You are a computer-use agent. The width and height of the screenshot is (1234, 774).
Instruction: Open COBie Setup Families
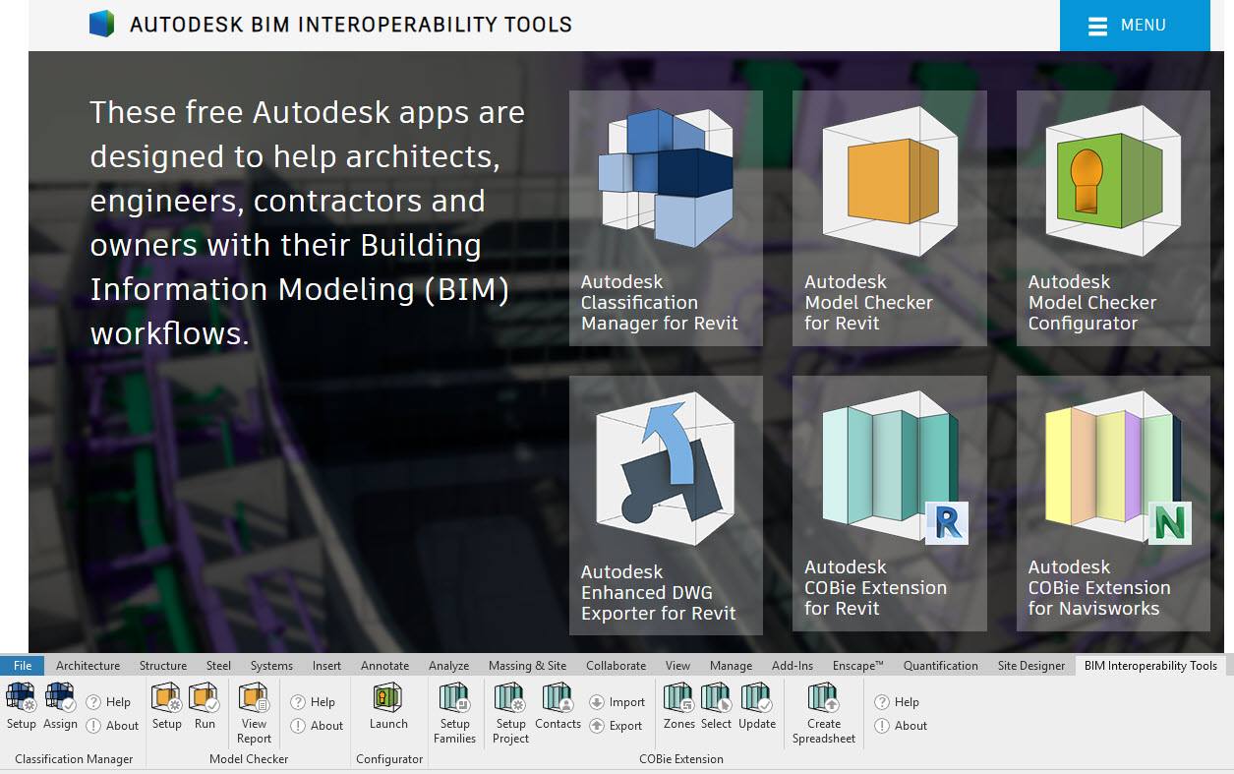[454, 714]
